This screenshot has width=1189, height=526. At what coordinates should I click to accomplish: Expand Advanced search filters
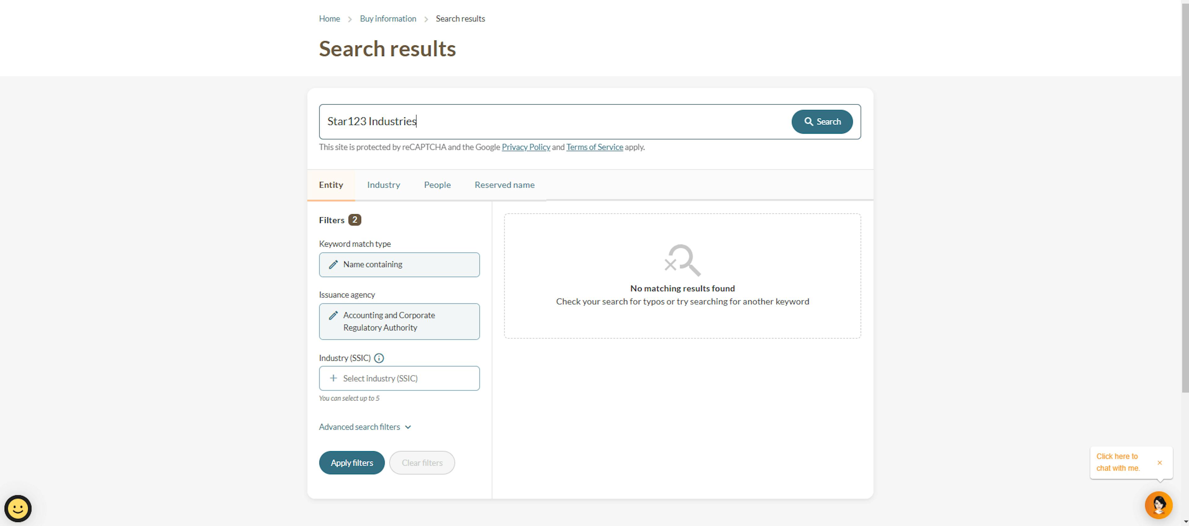365,427
